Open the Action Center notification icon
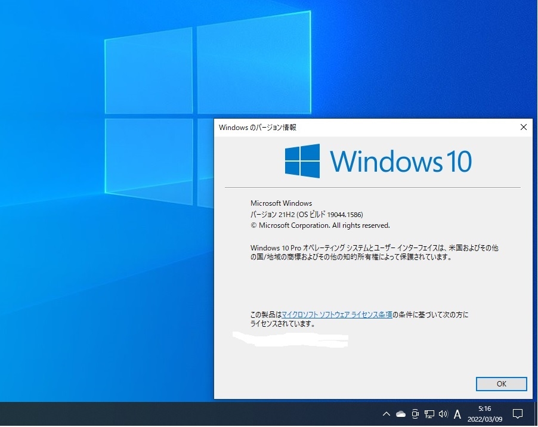Image resolution: width=538 pixels, height=427 pixels. pos(517,414)
